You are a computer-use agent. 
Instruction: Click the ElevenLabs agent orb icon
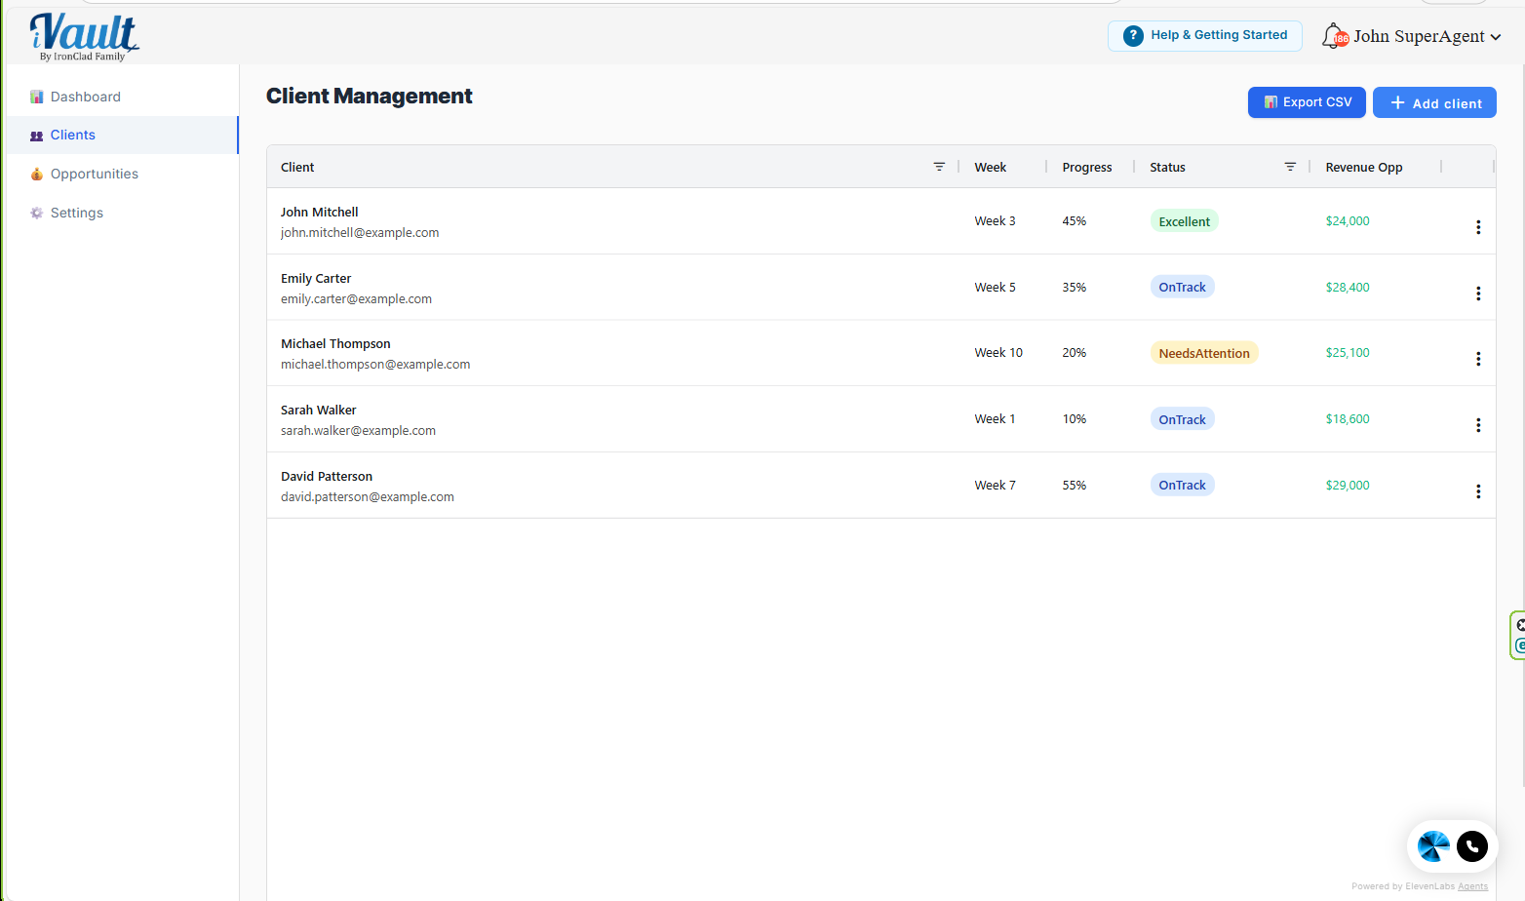coord(1433,846)
